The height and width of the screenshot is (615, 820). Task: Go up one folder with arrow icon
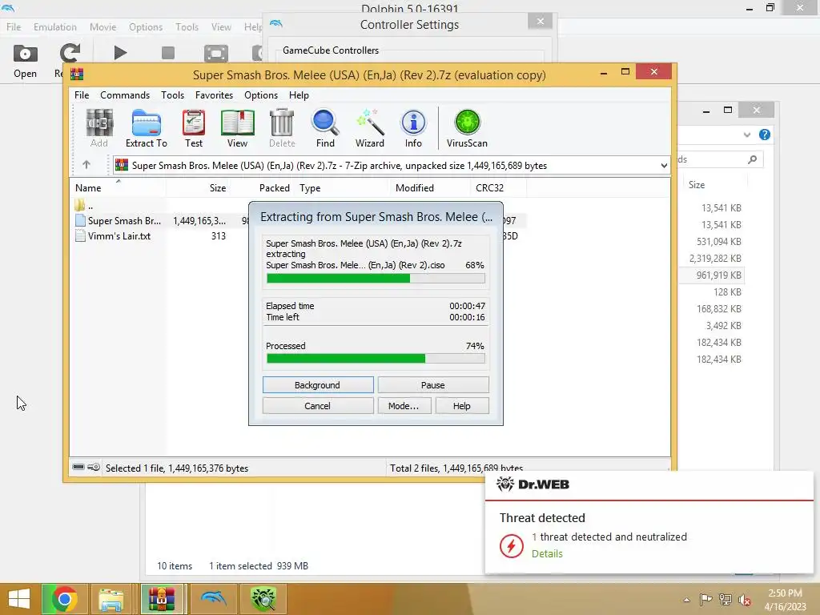86,165
